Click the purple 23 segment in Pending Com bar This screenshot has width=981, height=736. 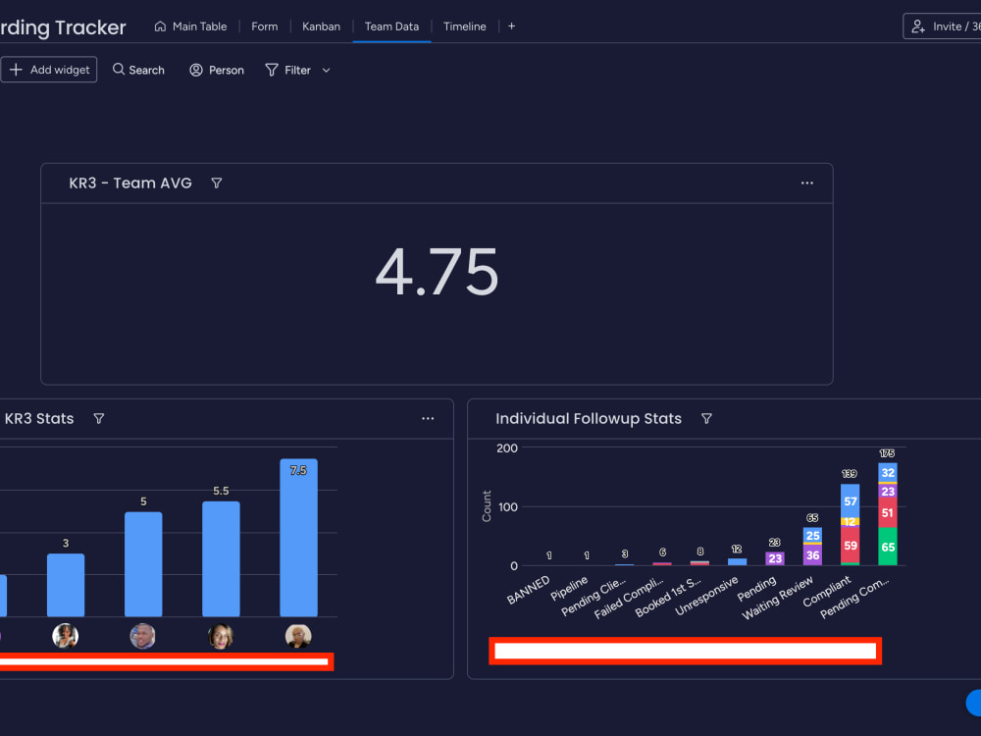888,492
